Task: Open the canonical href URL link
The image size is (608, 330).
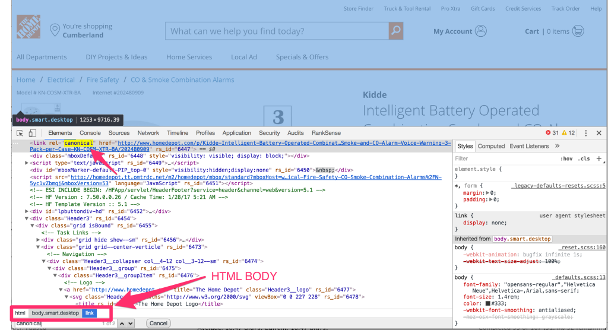Action: click(x=240, y=146)
